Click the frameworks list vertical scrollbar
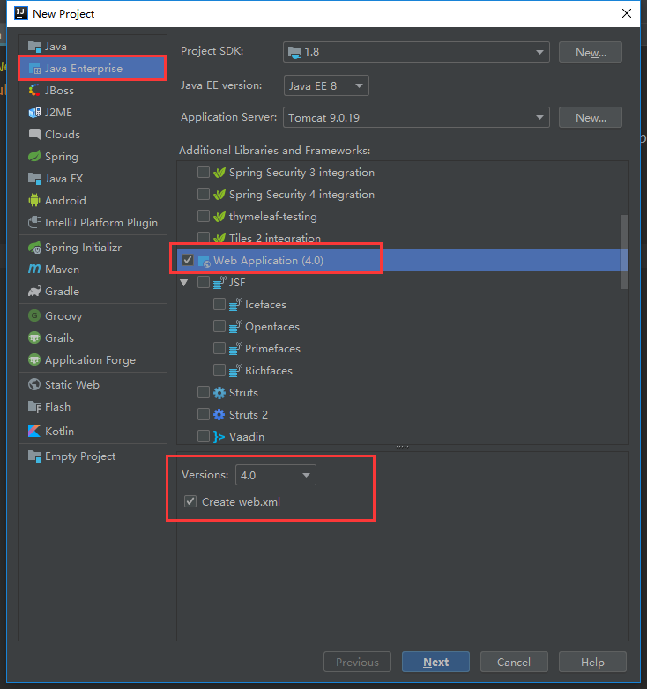 624,252
